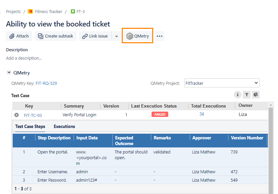Remove test case FIT-TC-93 with the x icon
Screen dimensions: 278x194
pyautogui.click(x=16, y=115)
